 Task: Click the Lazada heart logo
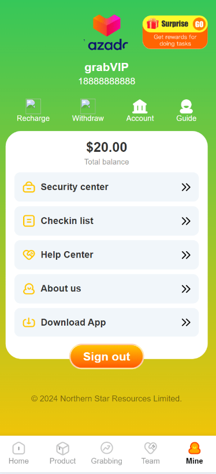tap(106, 25)
